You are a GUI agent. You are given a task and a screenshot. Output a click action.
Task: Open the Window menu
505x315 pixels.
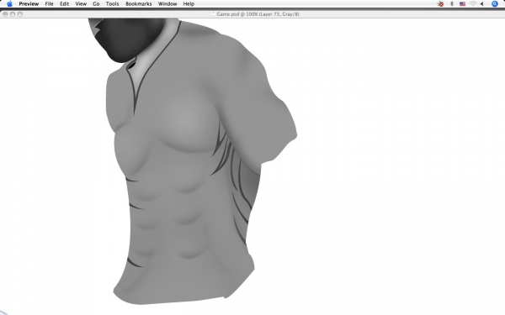coord(167,4)
